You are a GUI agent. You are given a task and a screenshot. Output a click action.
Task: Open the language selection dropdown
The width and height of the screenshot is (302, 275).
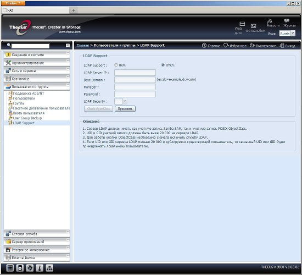coord(287,34)
